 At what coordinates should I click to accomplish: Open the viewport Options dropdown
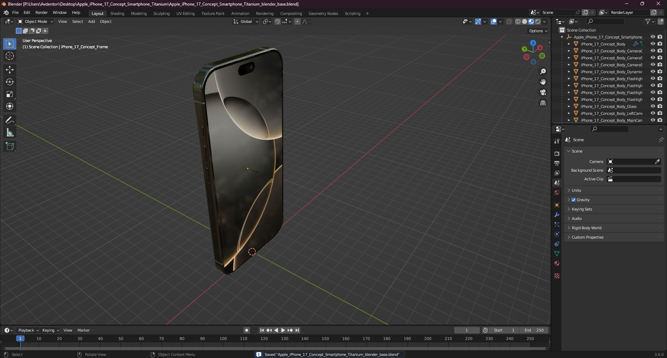point(538,31)
